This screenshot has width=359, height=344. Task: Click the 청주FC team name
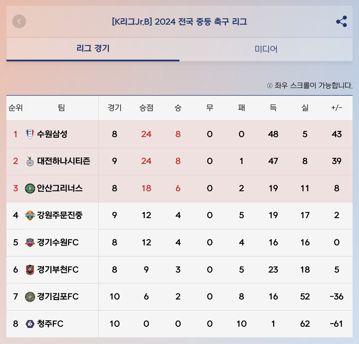pyautogui.click(x=50, y=324)
